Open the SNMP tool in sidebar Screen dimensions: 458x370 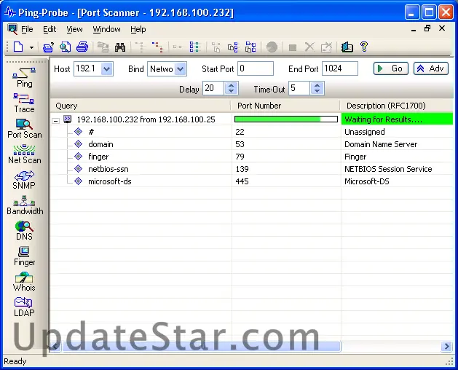tap(24, 179)
